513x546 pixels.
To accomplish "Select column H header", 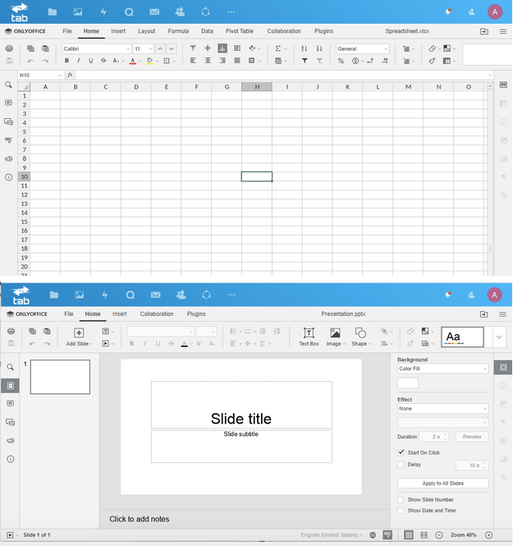I will pyautogui.click(x=257, y=87).
